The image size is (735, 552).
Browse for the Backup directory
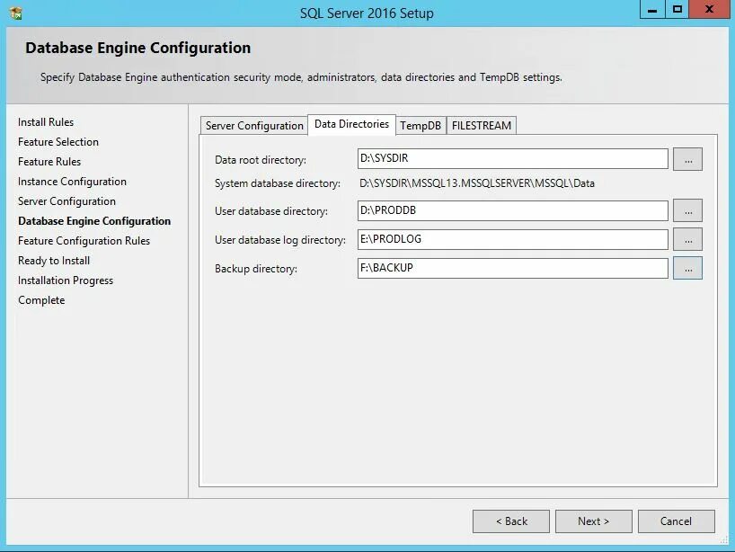click(687, 268)
